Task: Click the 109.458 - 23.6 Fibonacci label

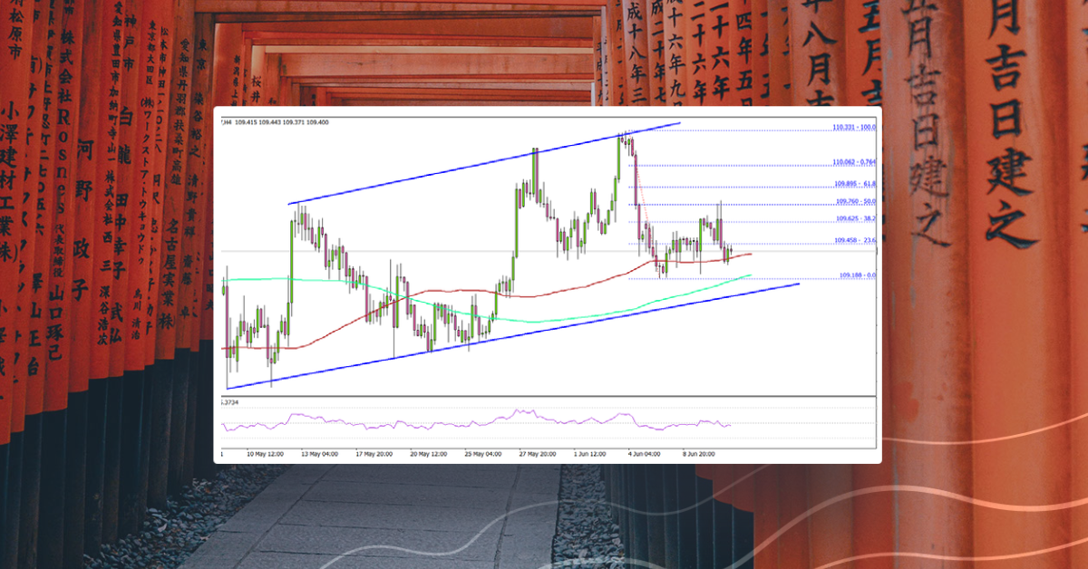Action: [853, 239]
